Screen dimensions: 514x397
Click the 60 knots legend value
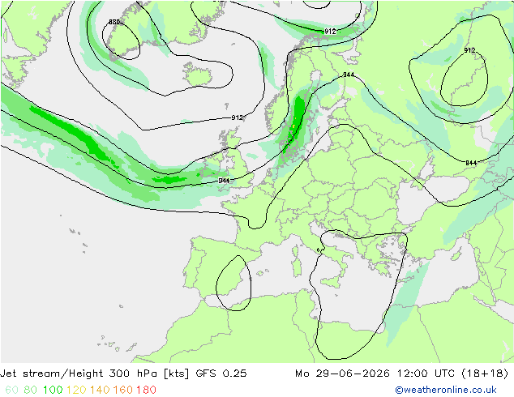11,390
